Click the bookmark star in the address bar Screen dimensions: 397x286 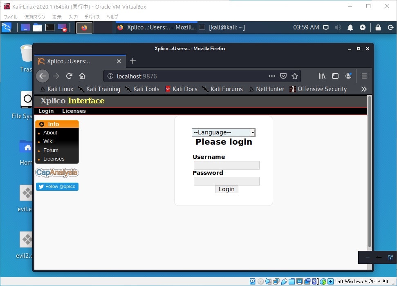[295, 76]
